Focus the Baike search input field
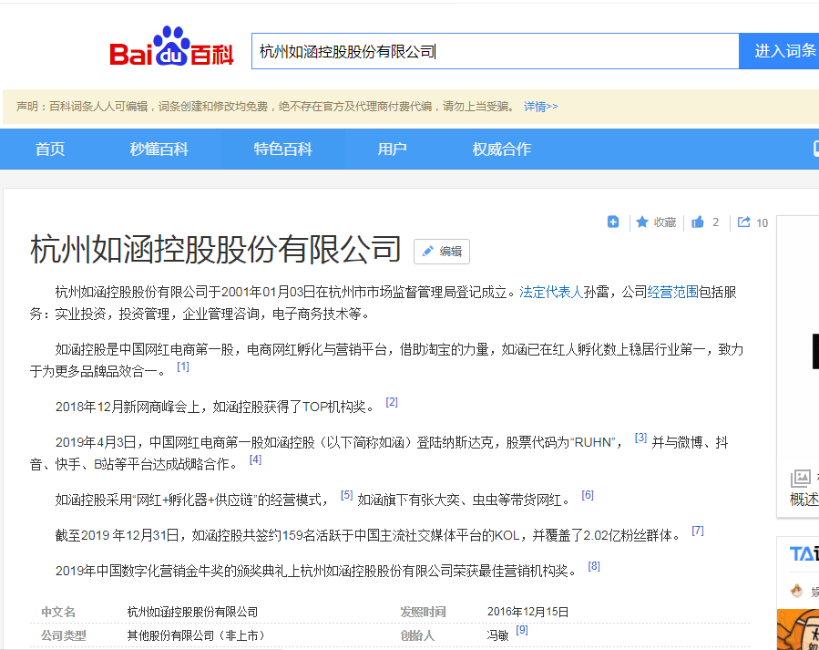This screenshot has height=650, width=819. 496,51
